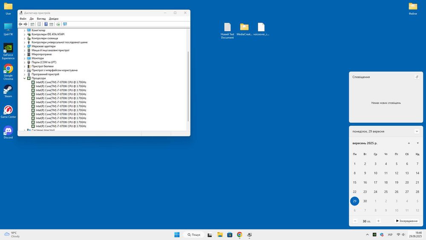Viewport: 426px width, 240px height.
Task: Select the 'Файли' folder on desktop
Action: click(x=413, y=9)
